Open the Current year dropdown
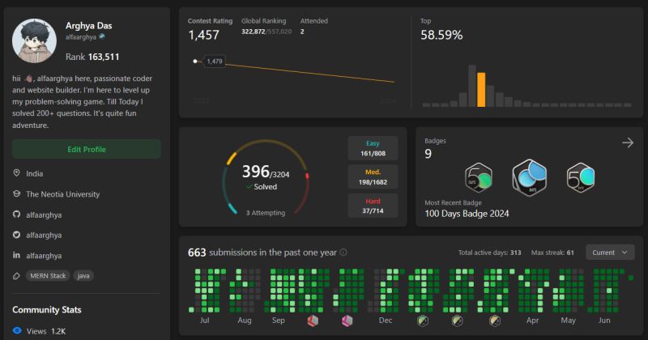The height and width of the screenshot is (340, 648). 610,252
